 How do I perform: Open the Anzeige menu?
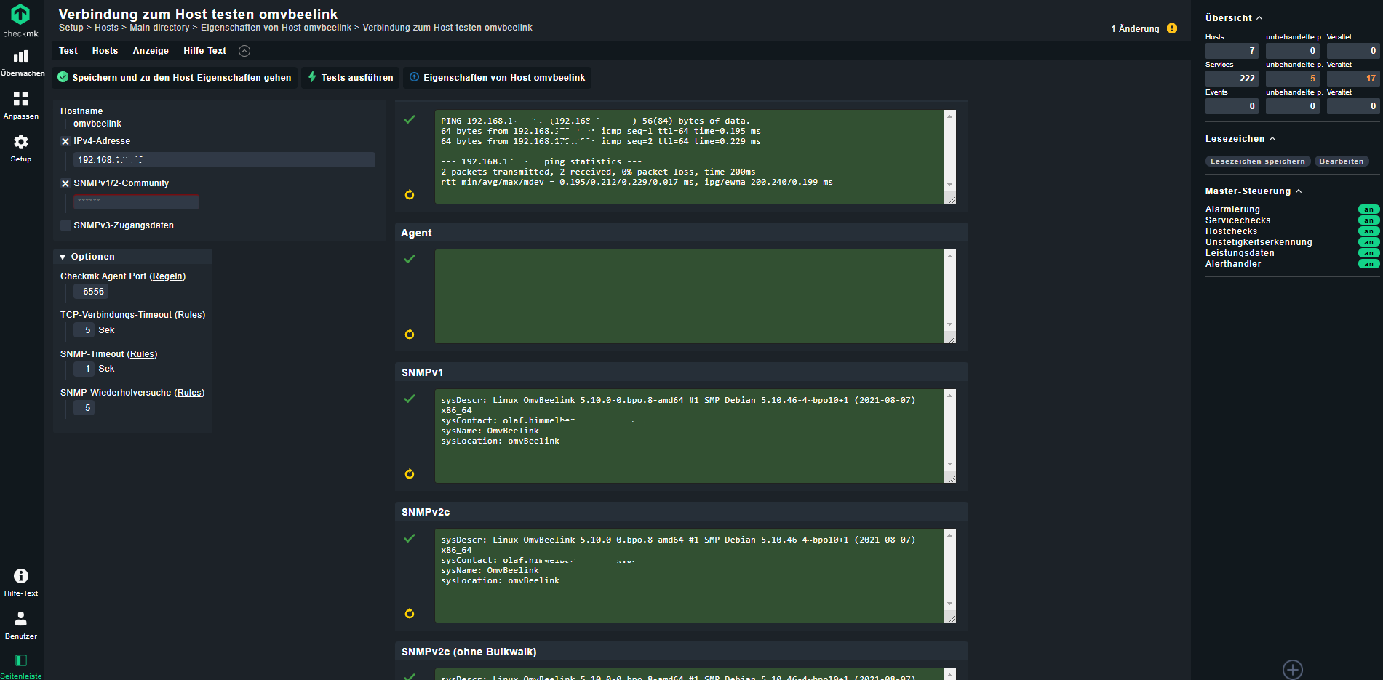[x=151, y=51]
